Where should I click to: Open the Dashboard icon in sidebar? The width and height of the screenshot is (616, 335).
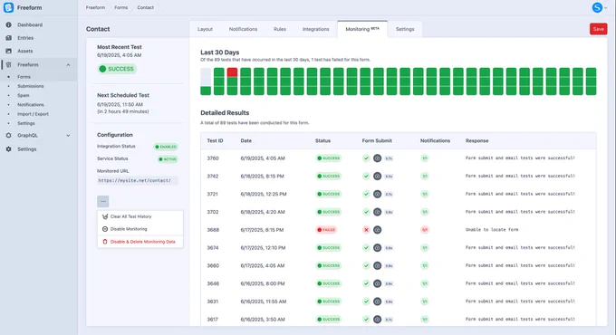(9, 24)
